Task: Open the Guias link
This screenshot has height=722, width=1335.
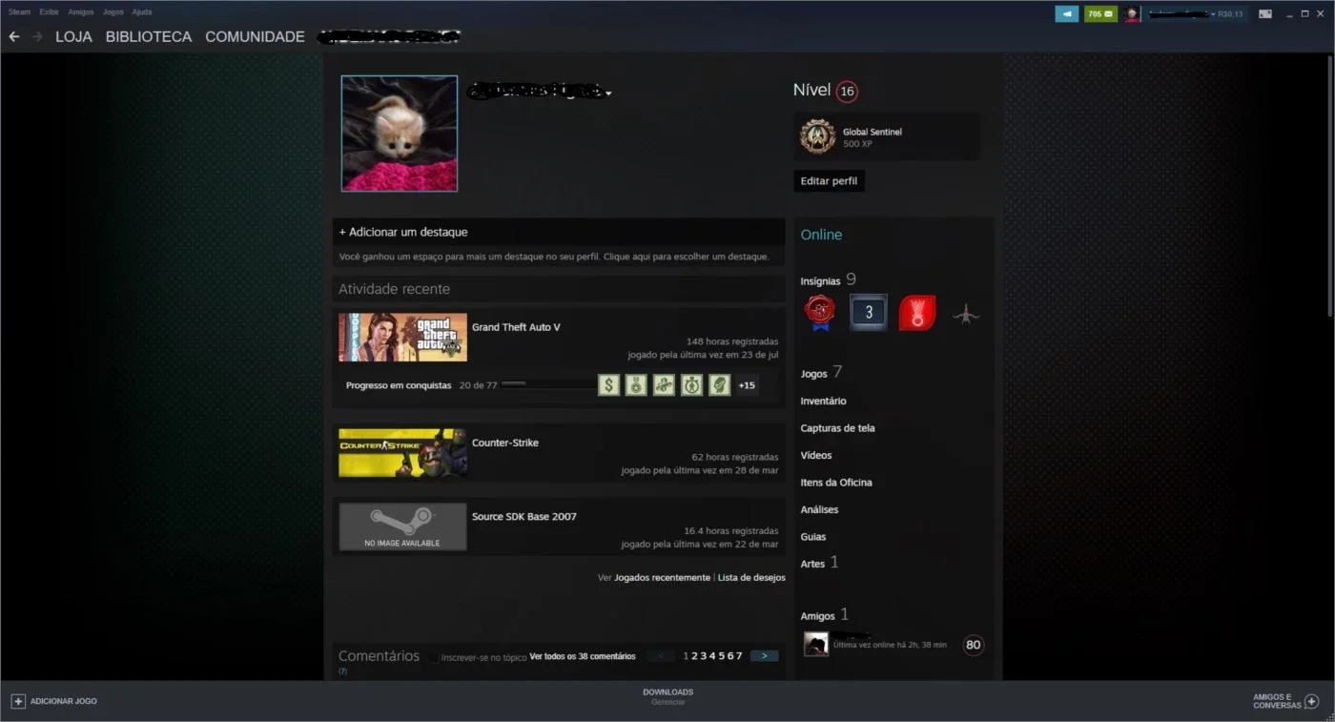Action: pos(813,537)
